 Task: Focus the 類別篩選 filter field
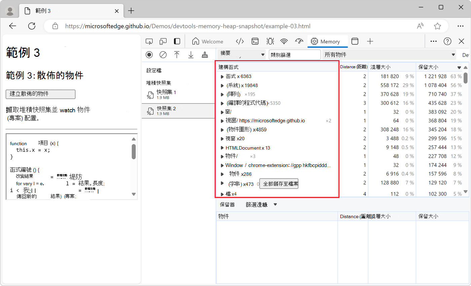coord(295,55)
